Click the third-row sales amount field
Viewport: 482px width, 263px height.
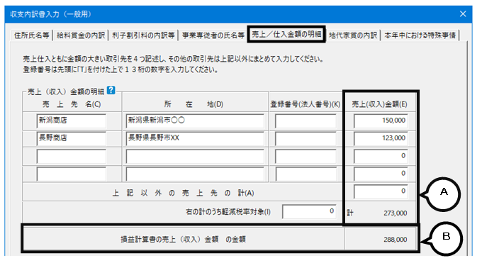click(381, 156)
